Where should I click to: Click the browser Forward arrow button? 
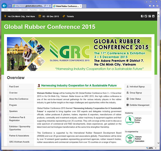(x=9, y=6)
